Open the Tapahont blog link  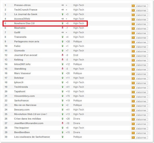pos(20,91)
